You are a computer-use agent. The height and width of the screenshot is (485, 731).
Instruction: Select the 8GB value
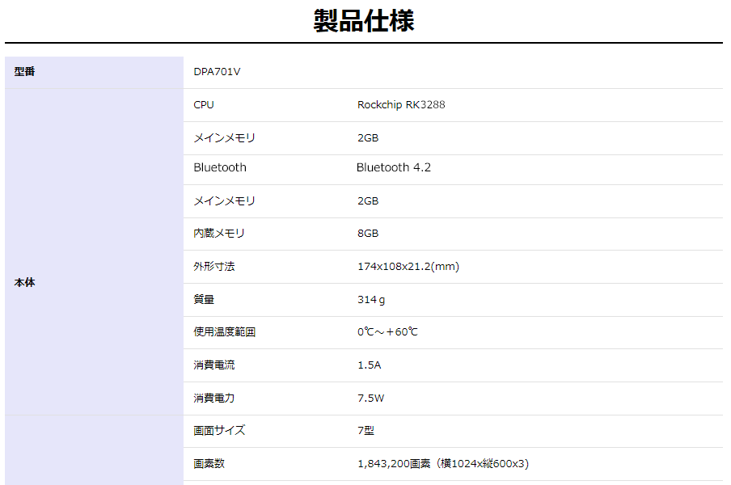coord(368,234)
